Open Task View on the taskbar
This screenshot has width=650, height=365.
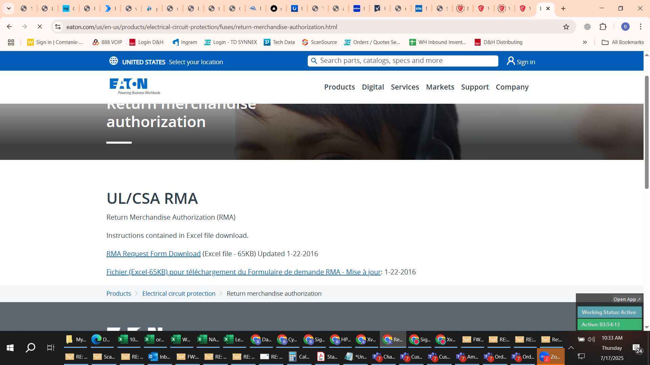click(x=50, y=348)
